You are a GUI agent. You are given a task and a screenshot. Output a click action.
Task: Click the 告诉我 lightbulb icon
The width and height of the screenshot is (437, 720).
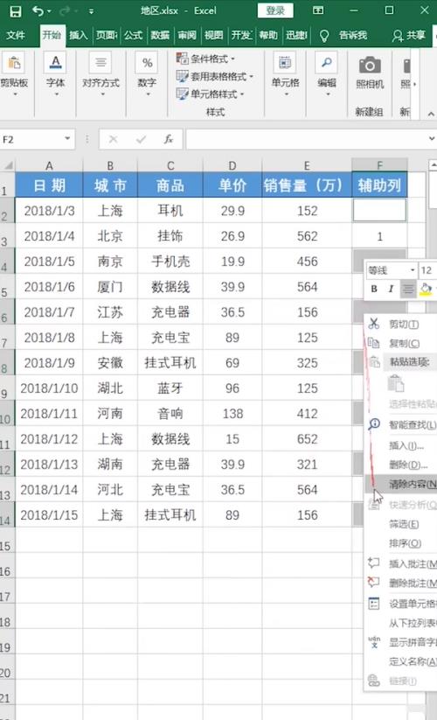[x=323, y=35]
